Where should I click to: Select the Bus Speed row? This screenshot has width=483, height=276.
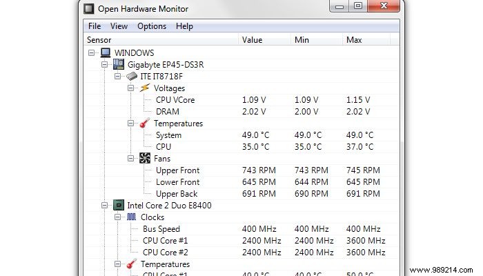[x=241, y=229]
